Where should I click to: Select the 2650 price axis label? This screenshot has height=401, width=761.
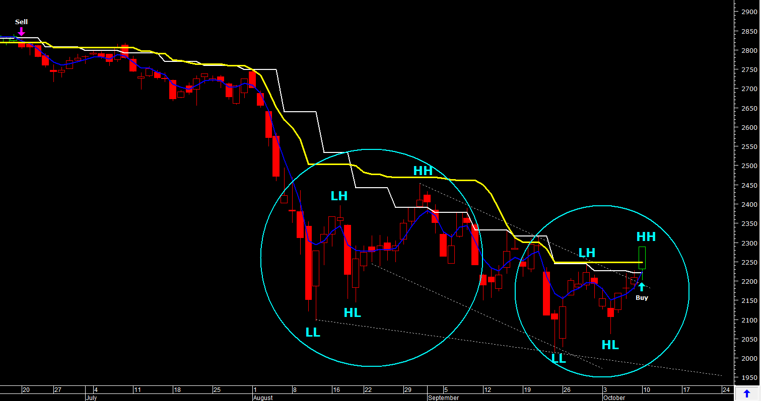749,108
